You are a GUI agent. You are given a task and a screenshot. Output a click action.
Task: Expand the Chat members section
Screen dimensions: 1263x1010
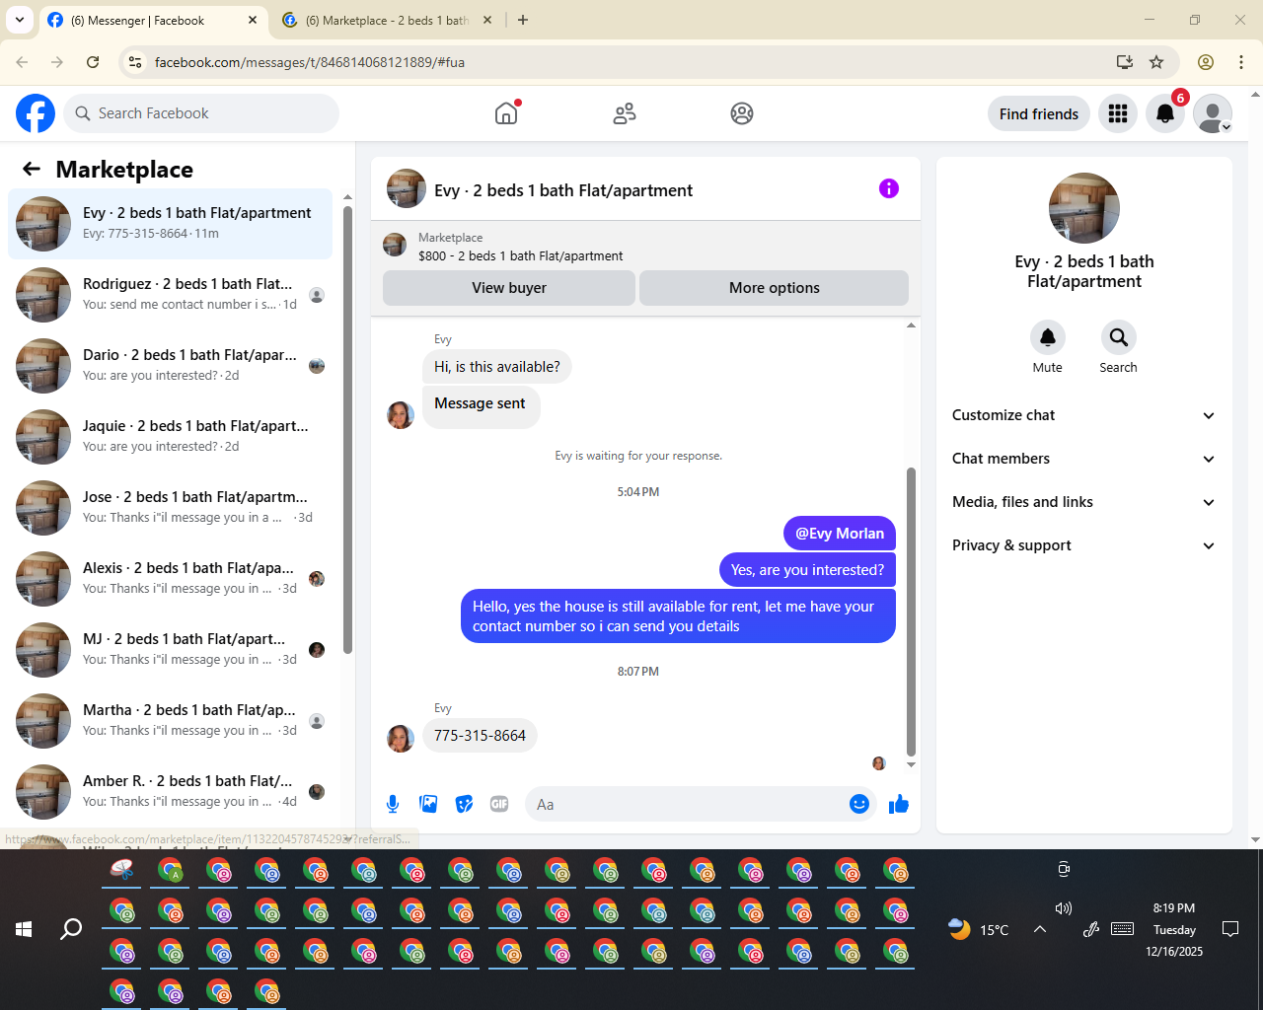(1083, 459)
